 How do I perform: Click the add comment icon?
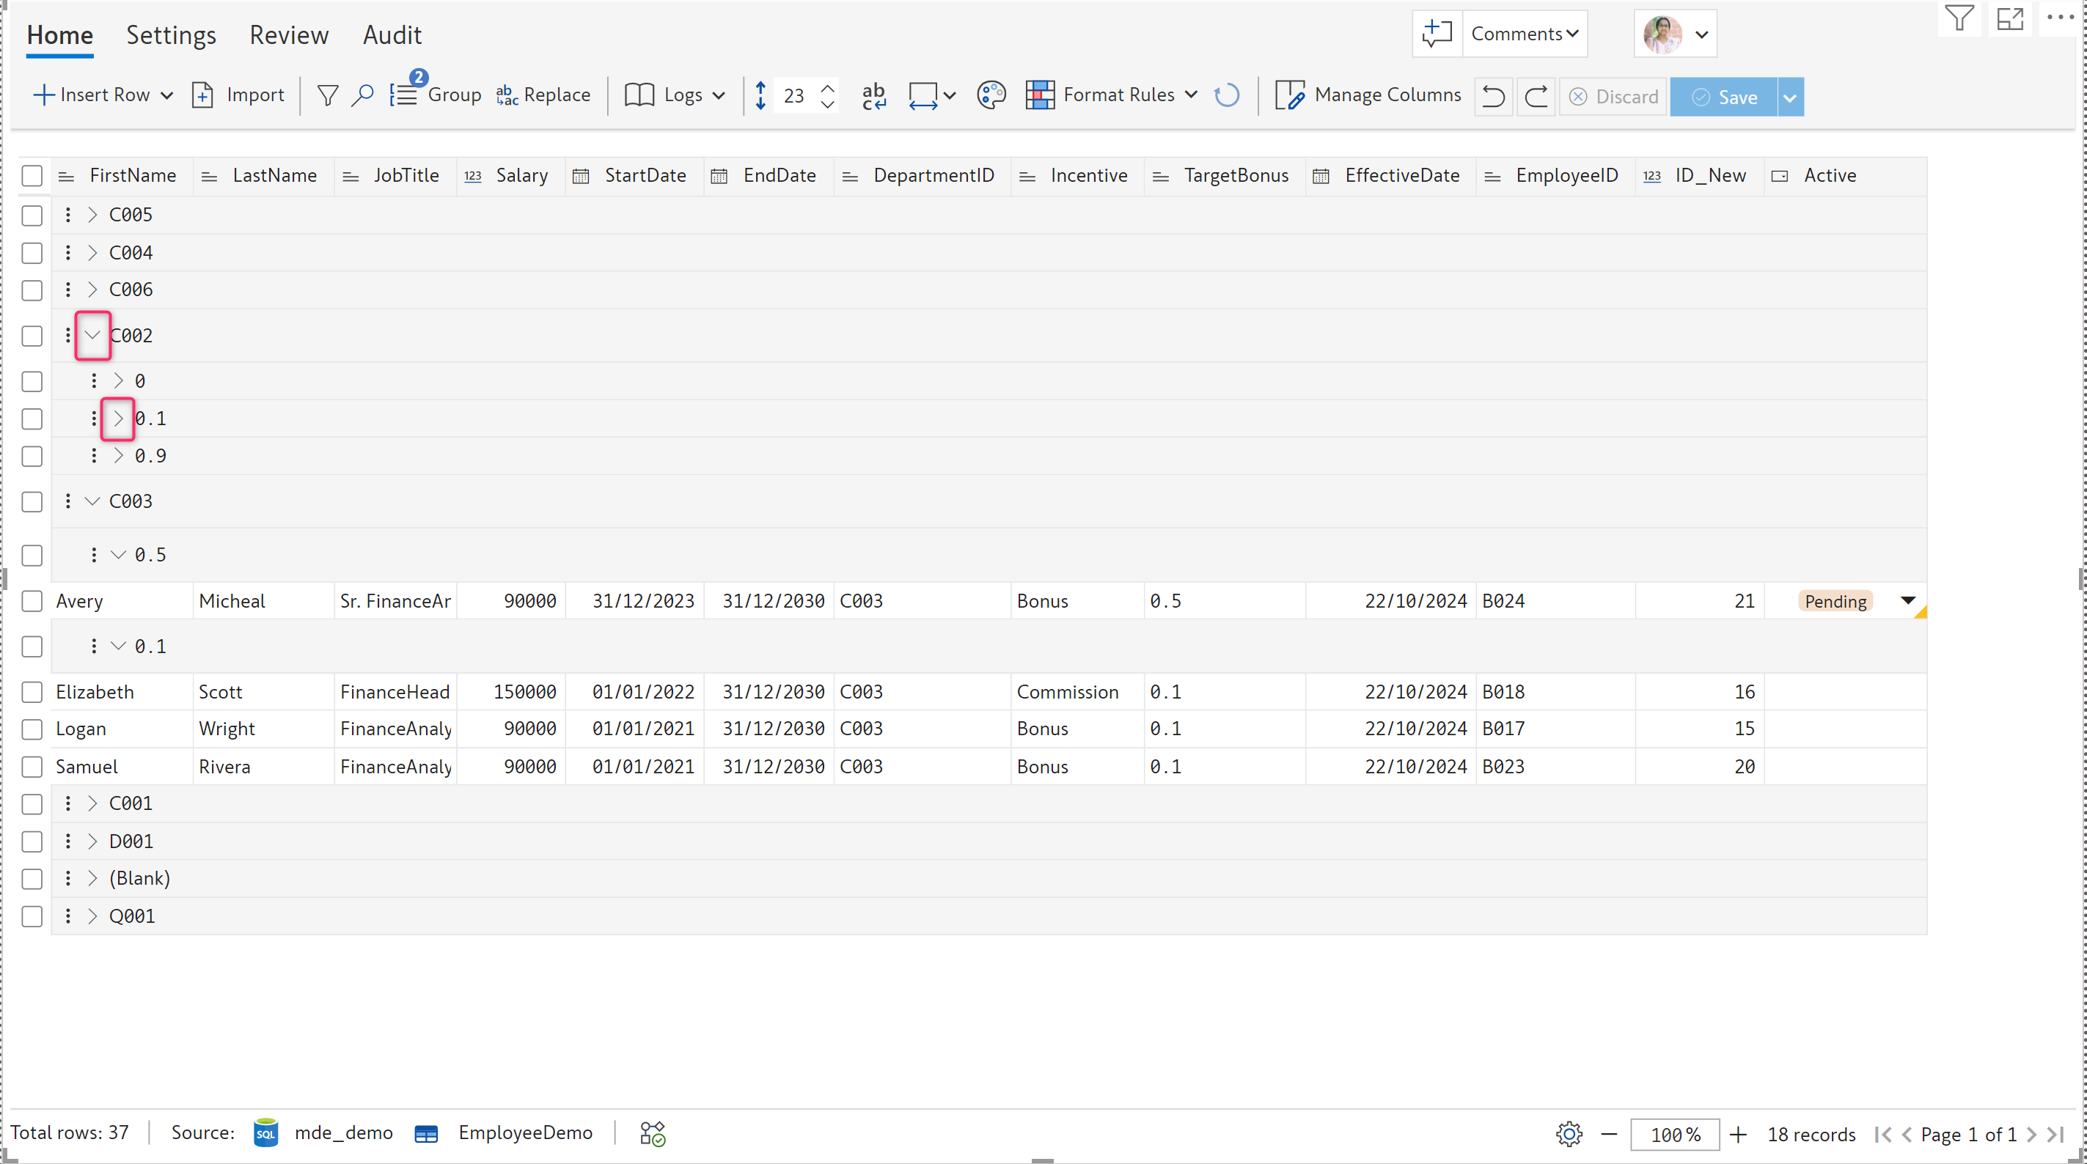pyautogui.click(x=1437, y=34)
